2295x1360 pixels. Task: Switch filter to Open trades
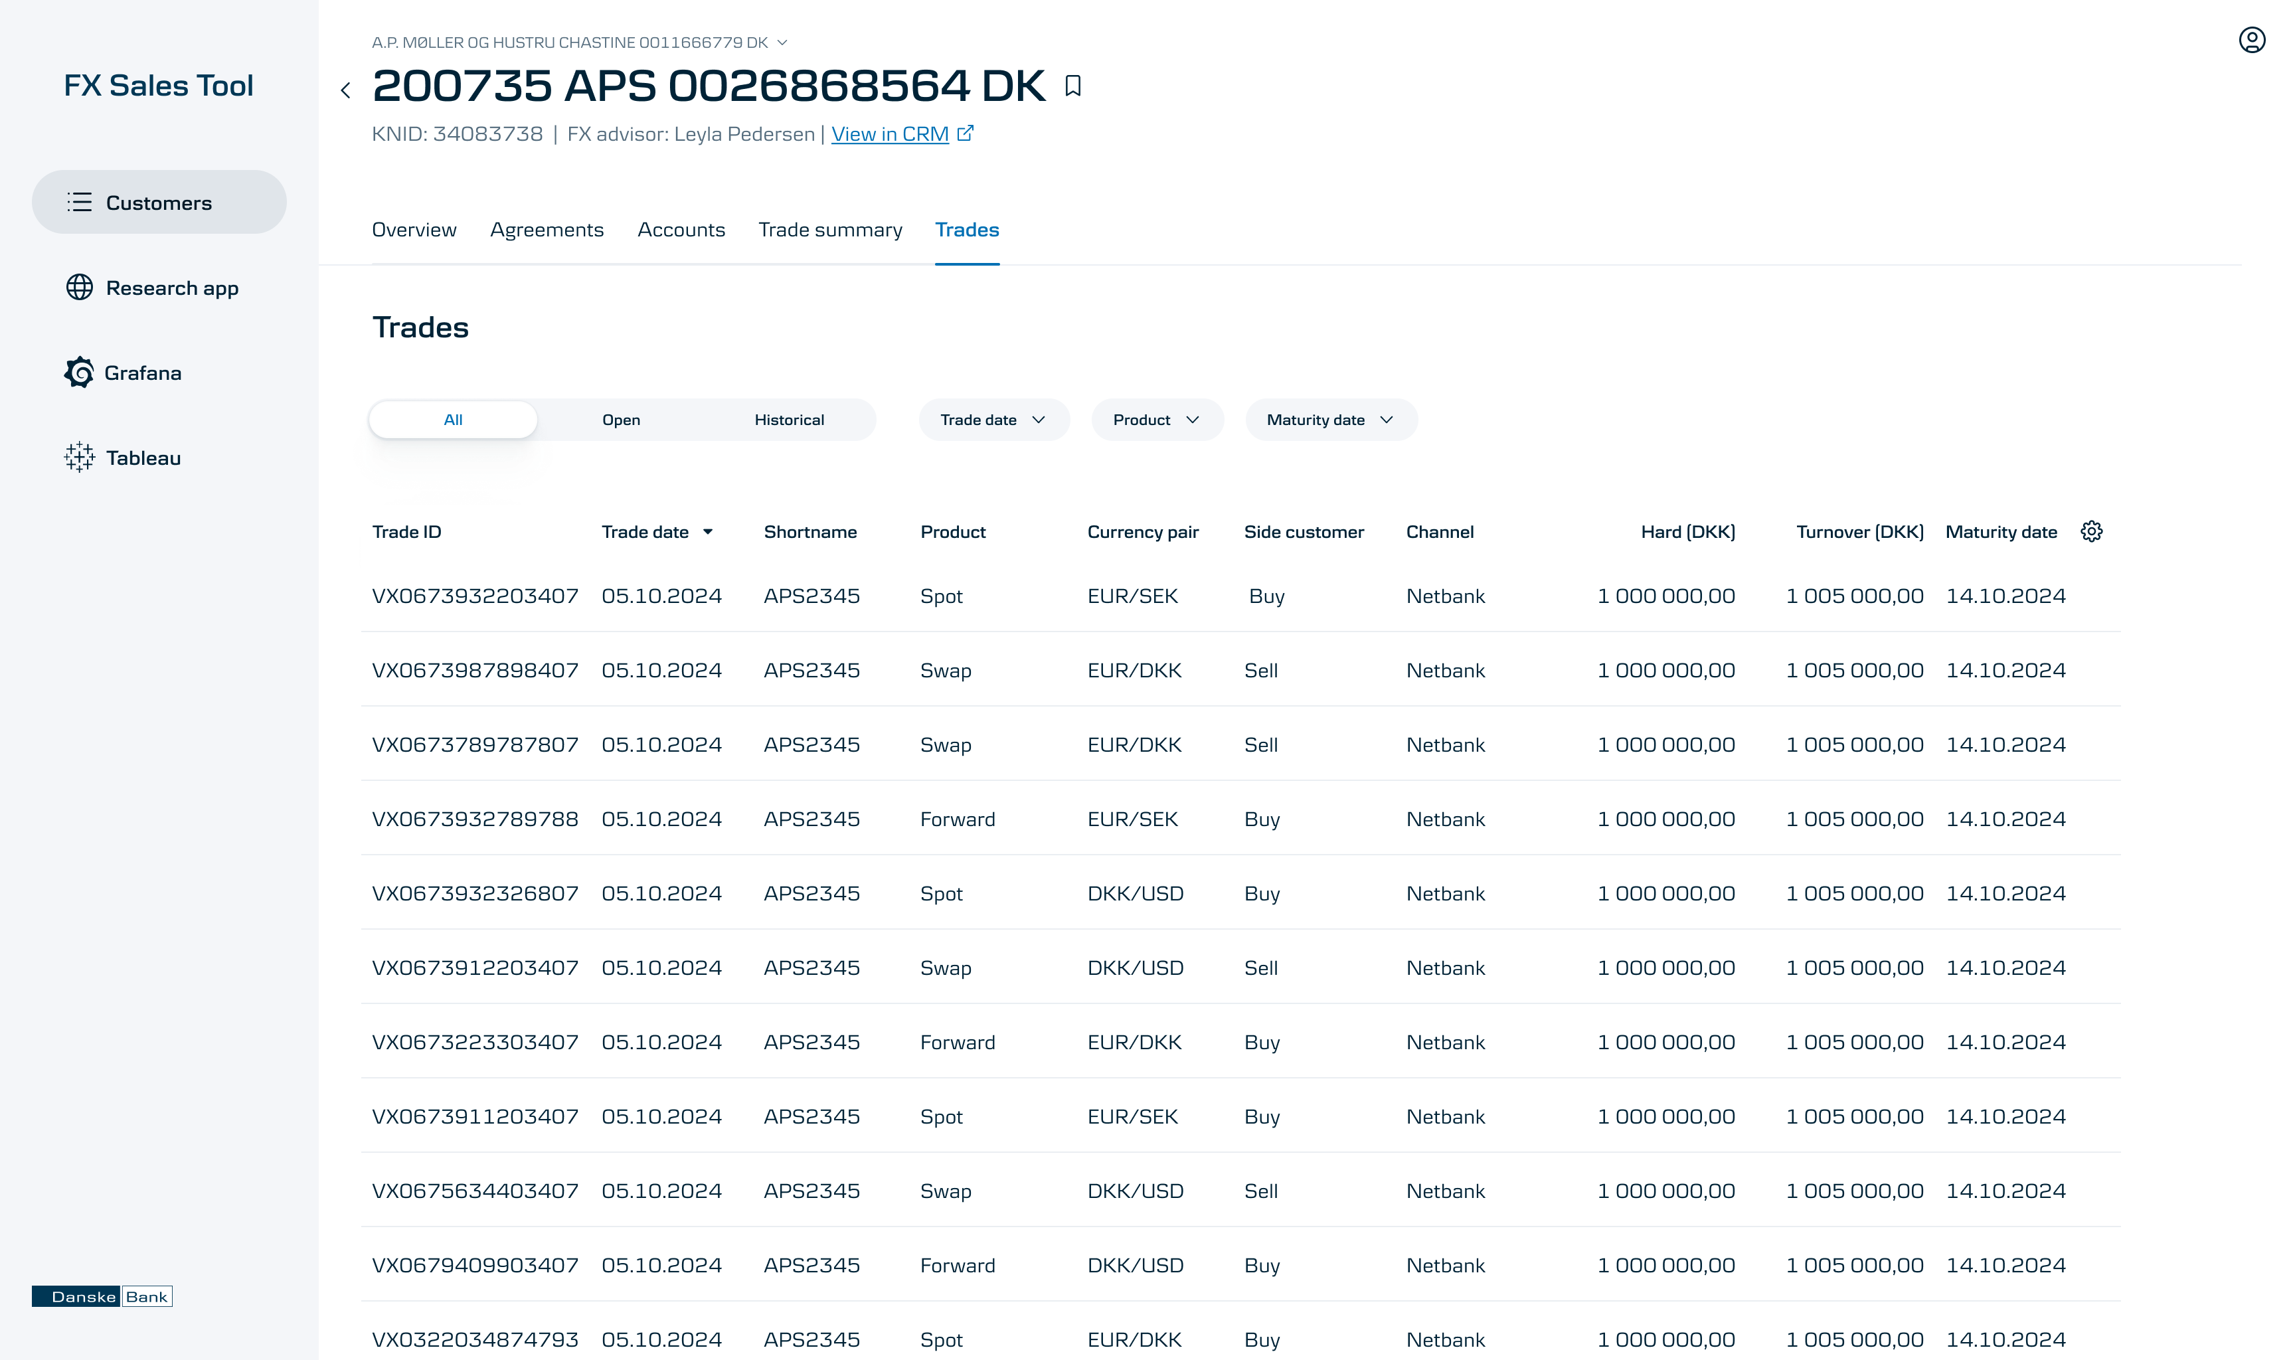point(620,420)
